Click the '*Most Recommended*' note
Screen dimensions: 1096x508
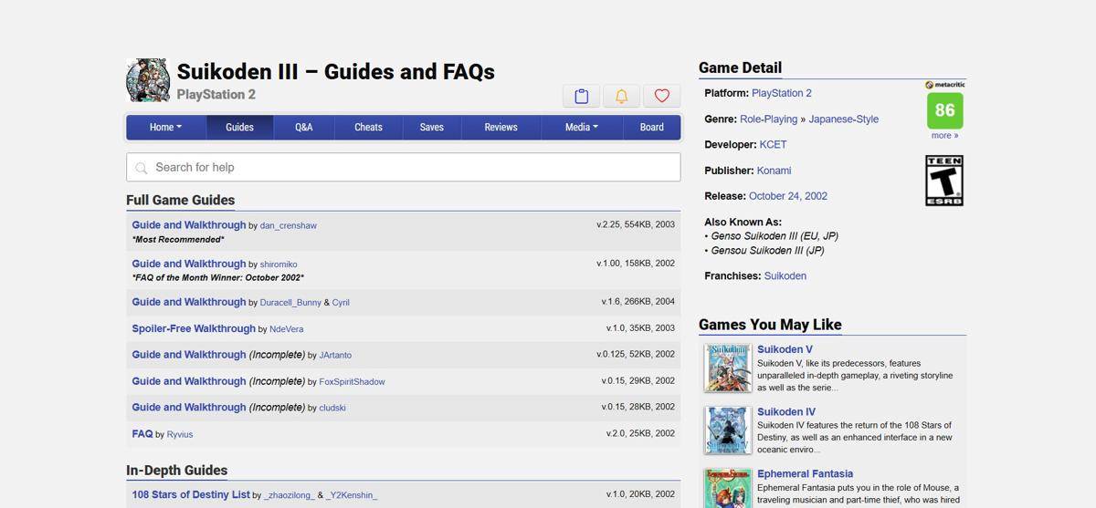pos(178,240)
